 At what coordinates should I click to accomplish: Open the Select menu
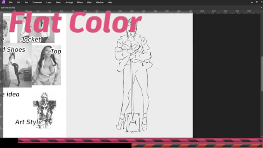pyautogui.click(x=58, y=2)
